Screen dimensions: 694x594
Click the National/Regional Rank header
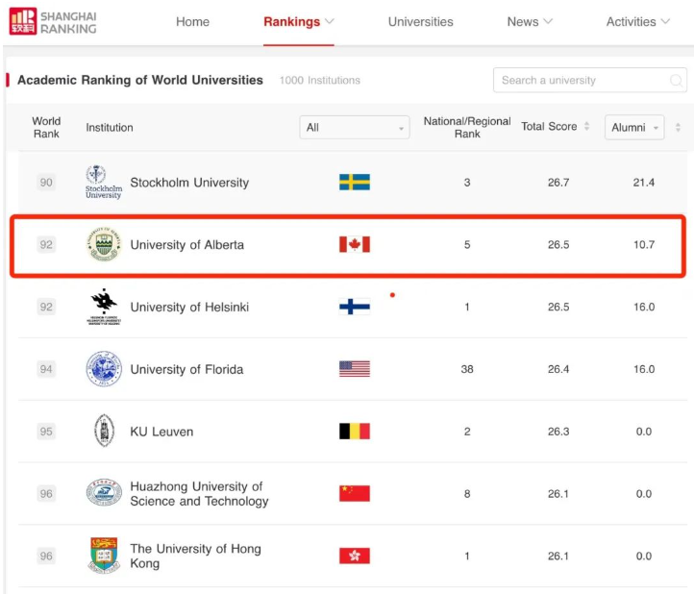pos(467,128)
